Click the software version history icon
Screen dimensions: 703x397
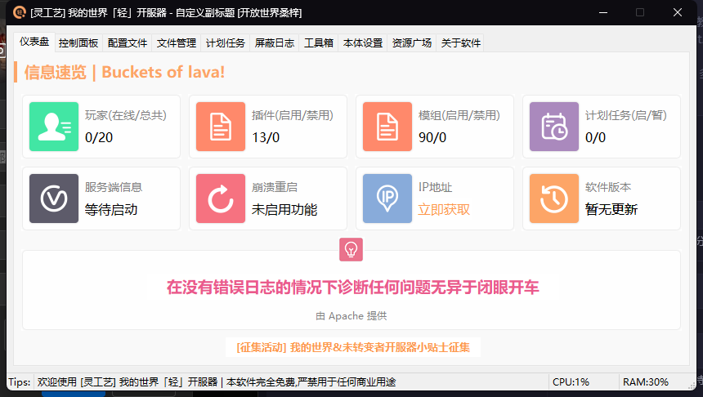[554, 198]
